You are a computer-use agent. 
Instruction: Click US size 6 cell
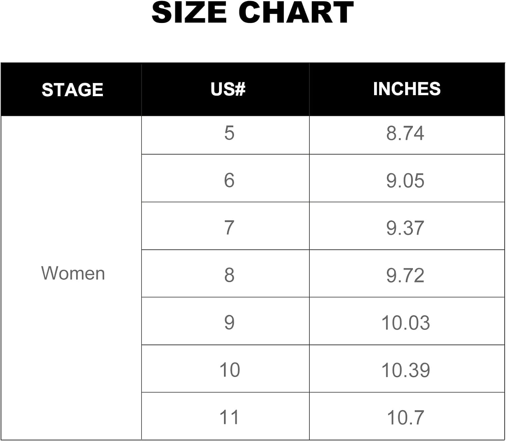[x=225, y=178]
